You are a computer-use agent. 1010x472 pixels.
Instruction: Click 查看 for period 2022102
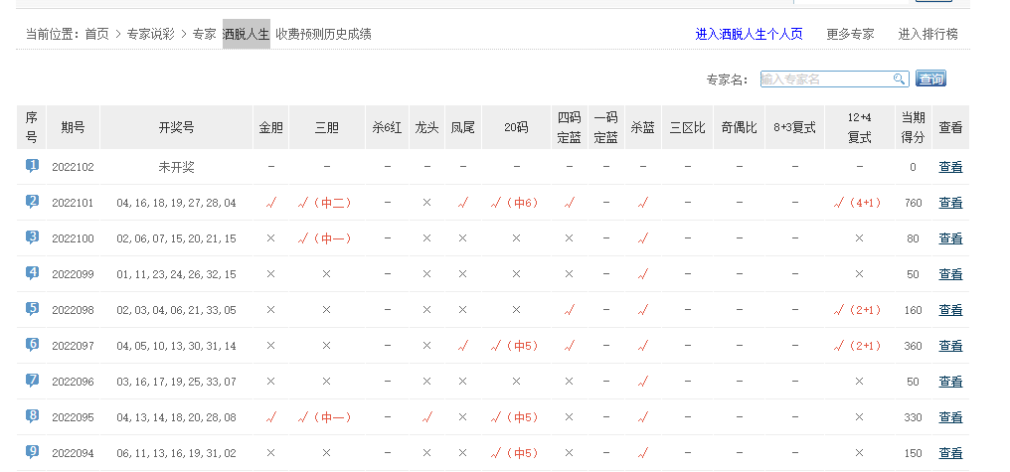tap(950, 167)
